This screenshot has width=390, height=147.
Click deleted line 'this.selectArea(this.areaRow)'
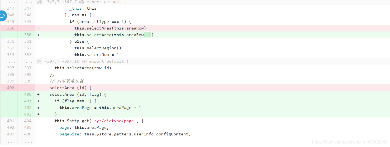point(110,28)
